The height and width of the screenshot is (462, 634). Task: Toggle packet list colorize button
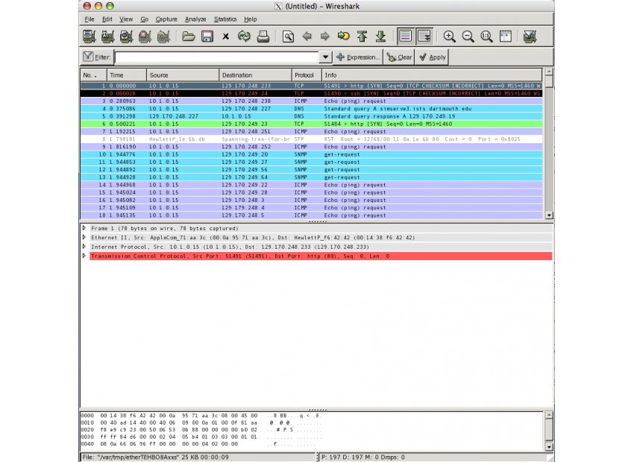406,37
